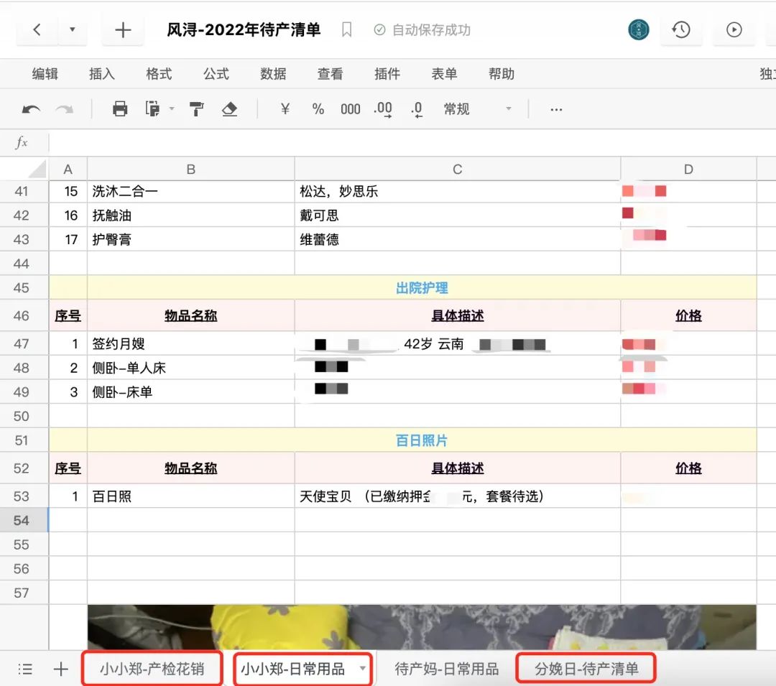
Task: Bookmark the document with the flag icon
Action: [347, 30]
